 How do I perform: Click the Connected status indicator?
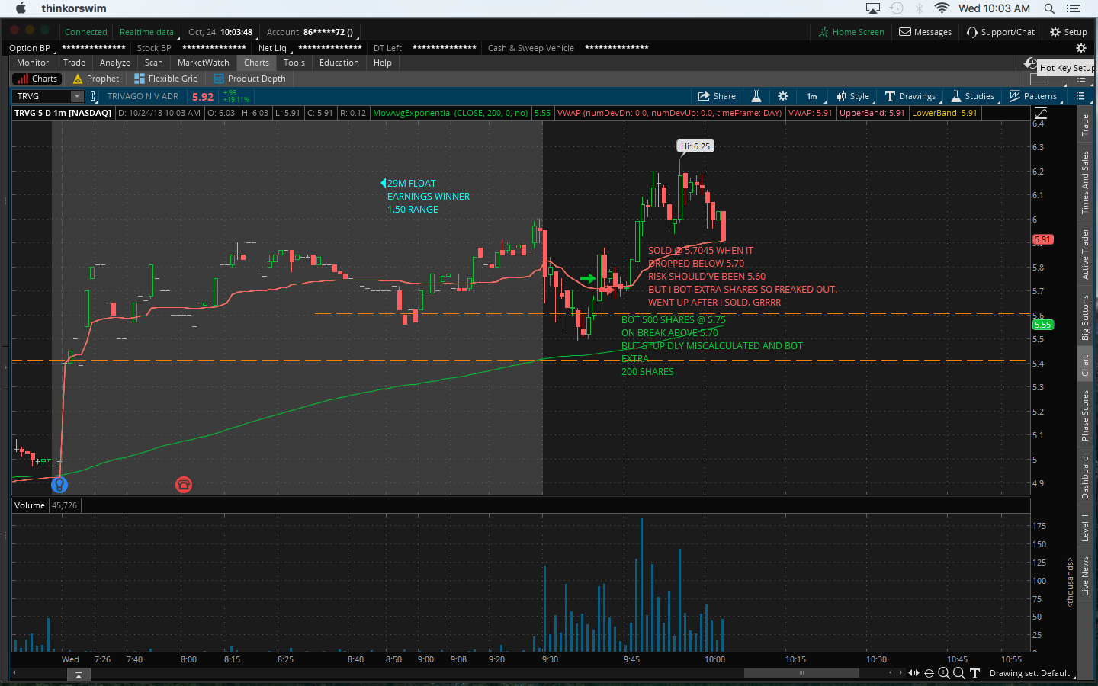pos(85,32)
